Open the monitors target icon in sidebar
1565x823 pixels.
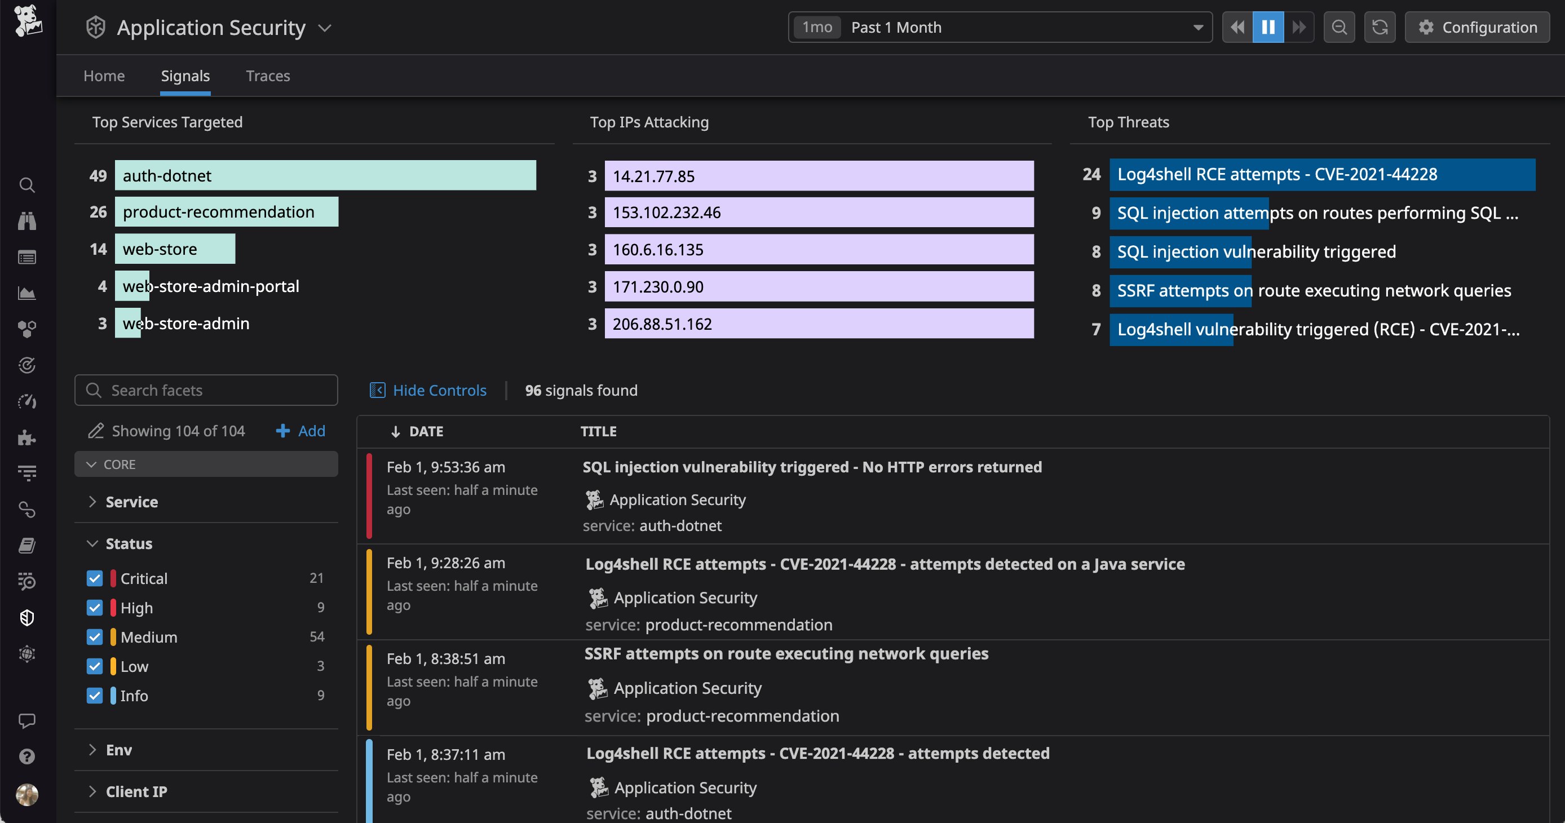tap(26, 365)
